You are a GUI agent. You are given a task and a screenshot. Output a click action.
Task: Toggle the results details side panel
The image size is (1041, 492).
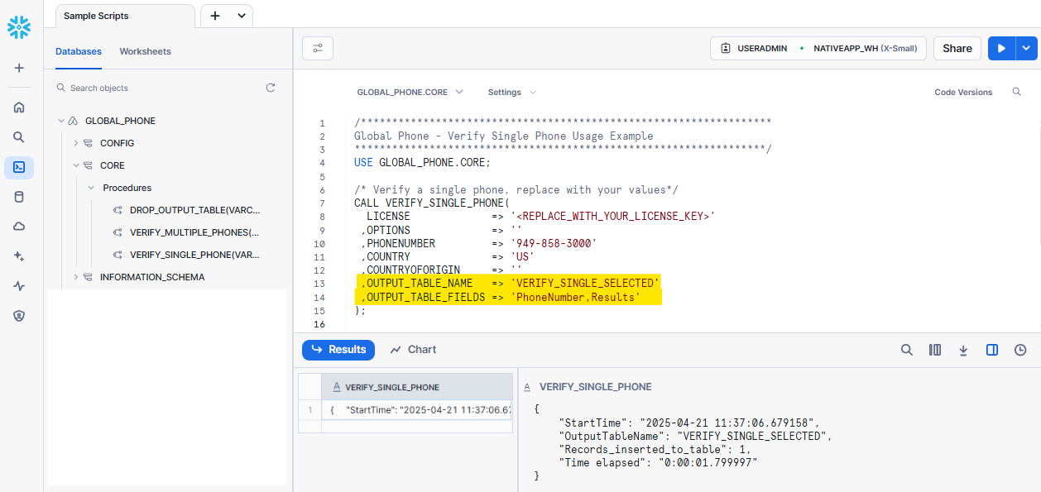(992, 350)
